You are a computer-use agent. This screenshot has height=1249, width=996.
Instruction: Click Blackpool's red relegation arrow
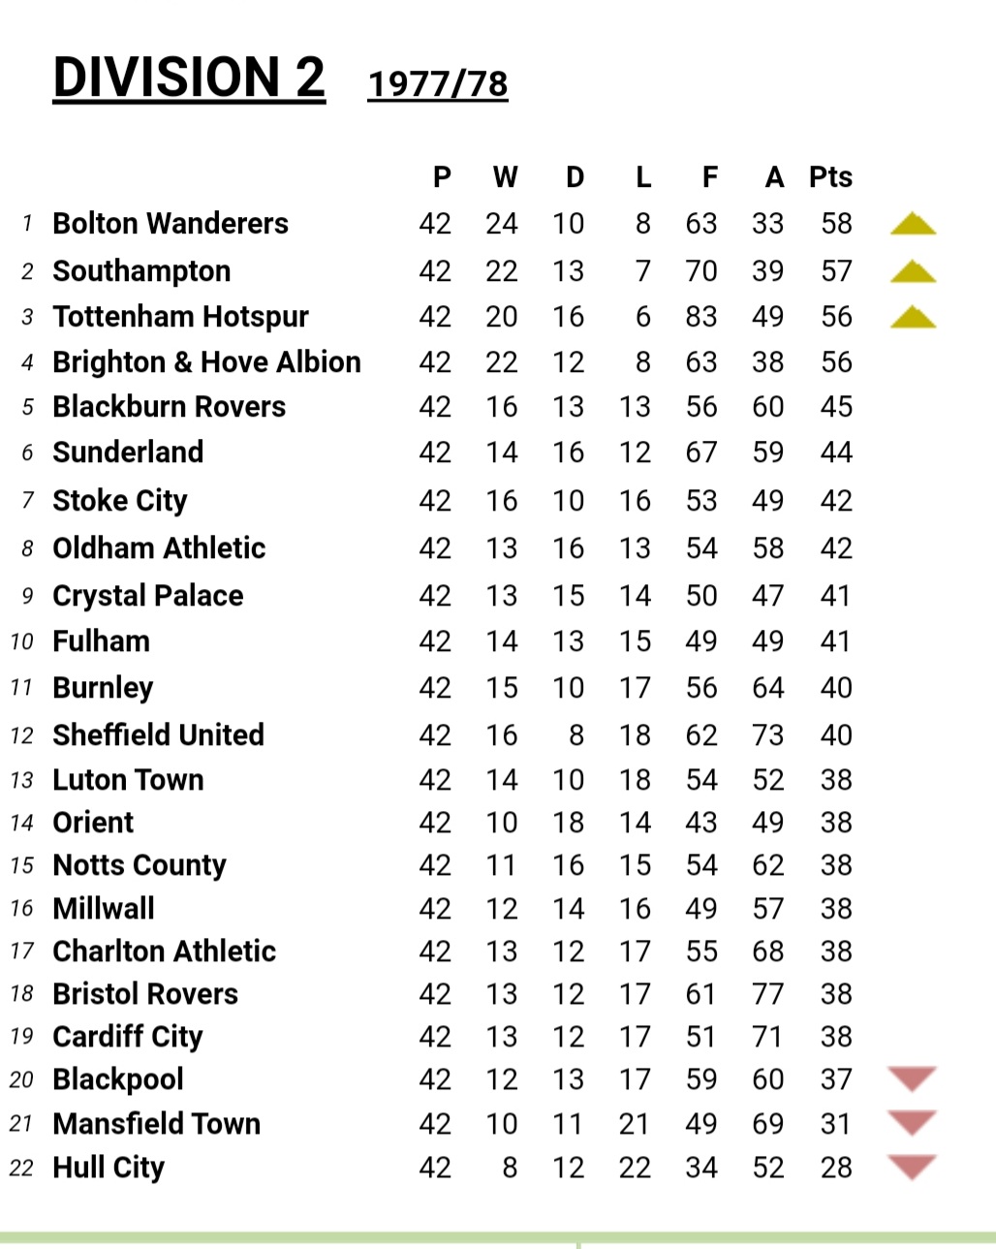[x=912, y=1077]
